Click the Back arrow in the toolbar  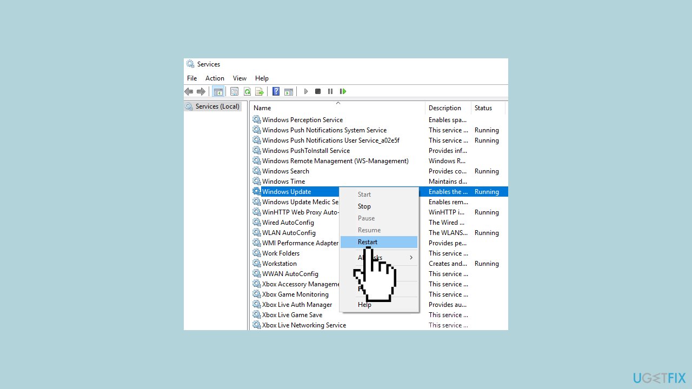tap(189, 92)
